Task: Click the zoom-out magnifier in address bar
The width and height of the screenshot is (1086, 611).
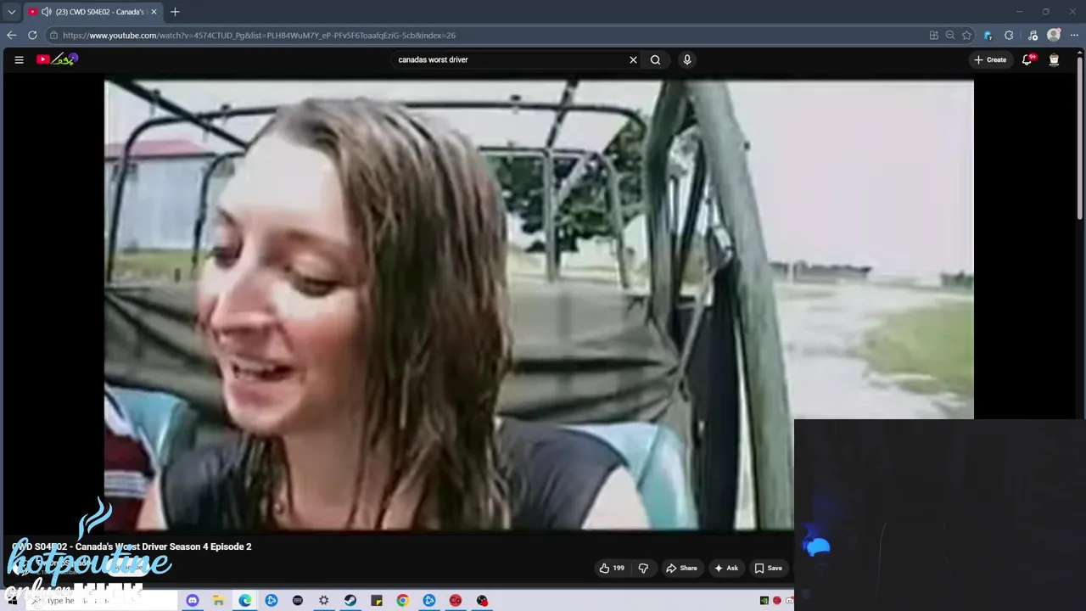Action: click(x=950, y=35)
